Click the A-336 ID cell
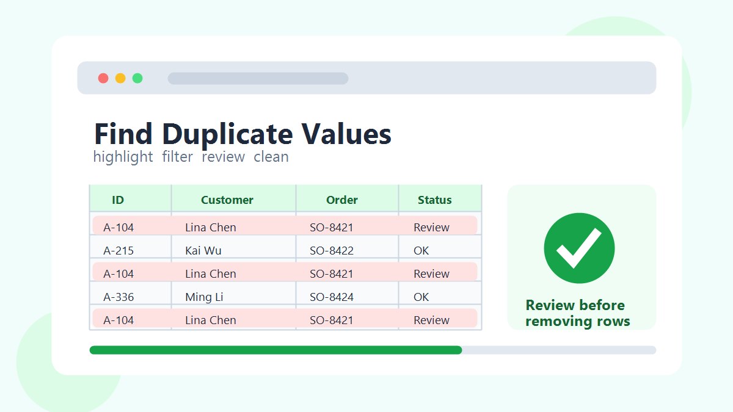Image resolution: width=733 pixels, height=412 pixels. click(119, 297)
